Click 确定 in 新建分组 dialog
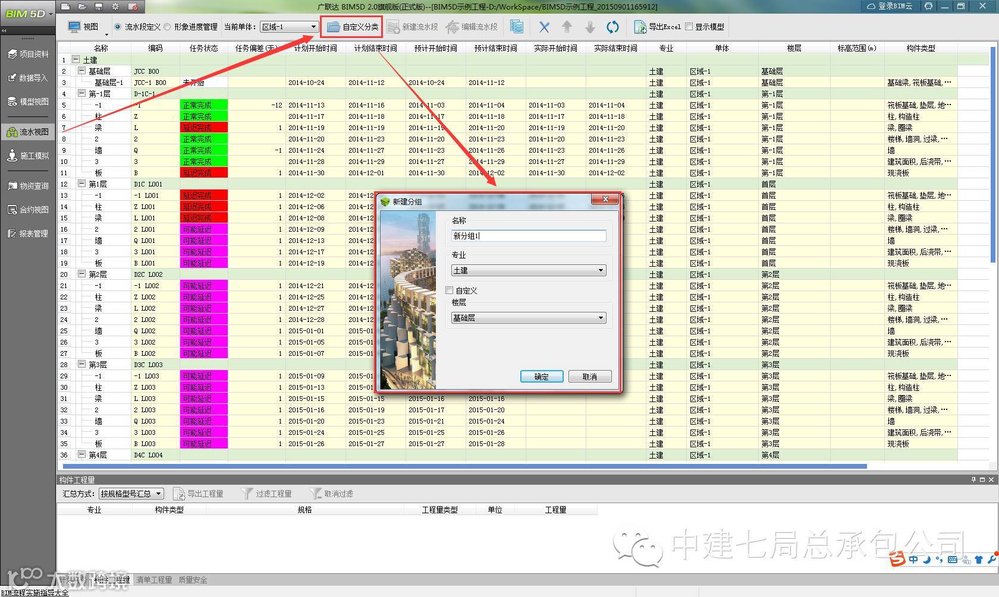Image resolution: width=999 pixels, height=597 pixels. (541, 377)
